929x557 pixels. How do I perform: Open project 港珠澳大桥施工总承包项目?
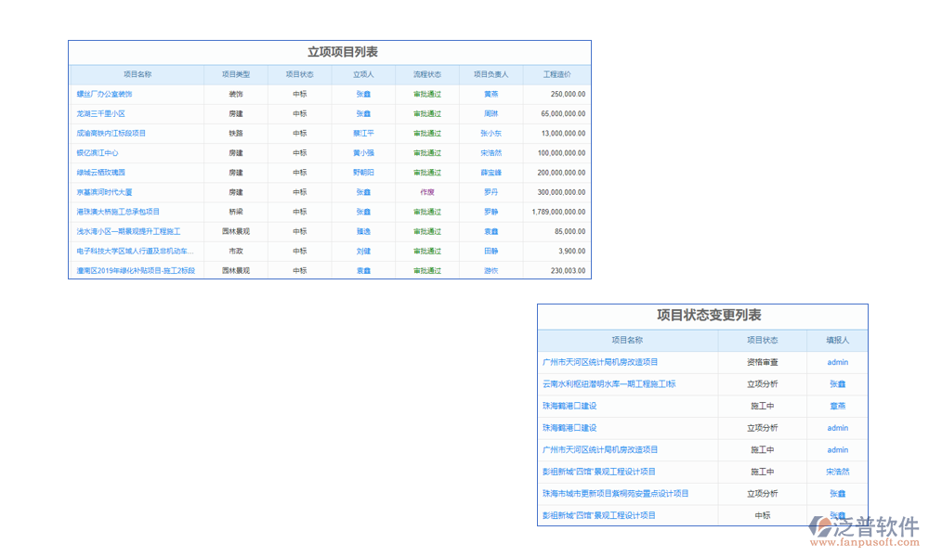(118, 212)
